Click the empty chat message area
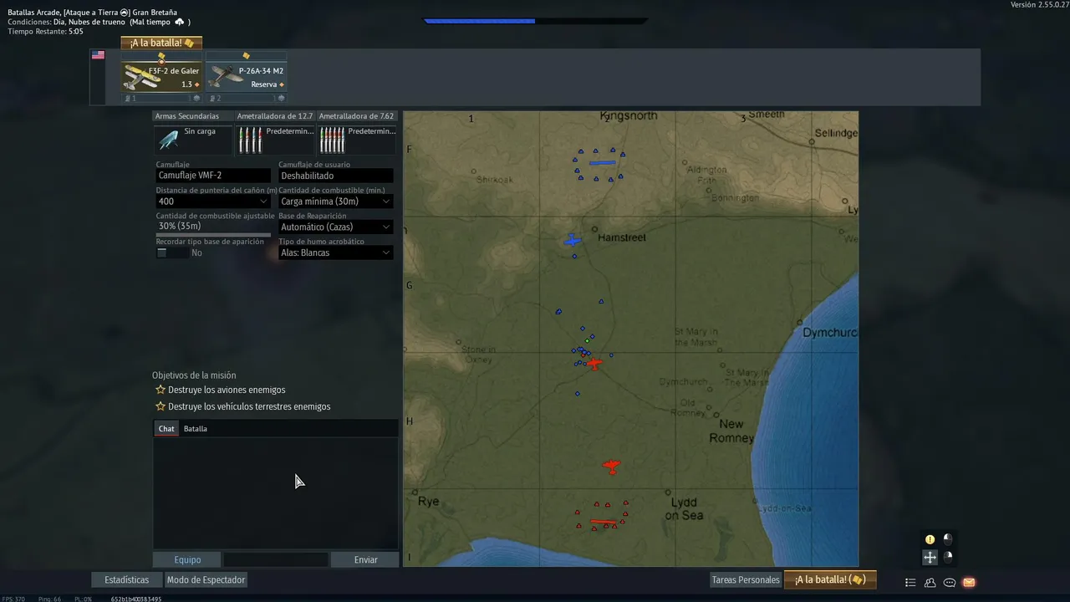1070x602 pixels. click(276, 493)
